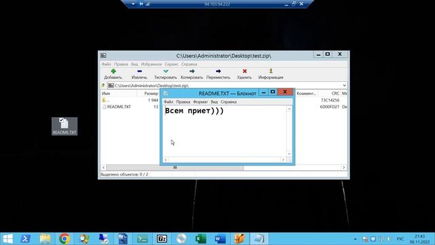Open the Справка menu in Notepad
The width and height of the screenshot is (435, 245).
(228, 102)
